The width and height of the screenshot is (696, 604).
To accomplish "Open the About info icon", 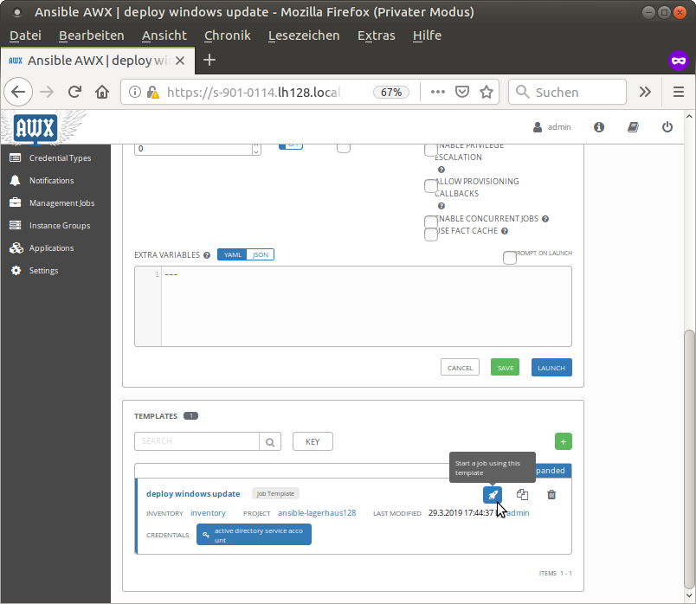I will (x=599, y=127).
